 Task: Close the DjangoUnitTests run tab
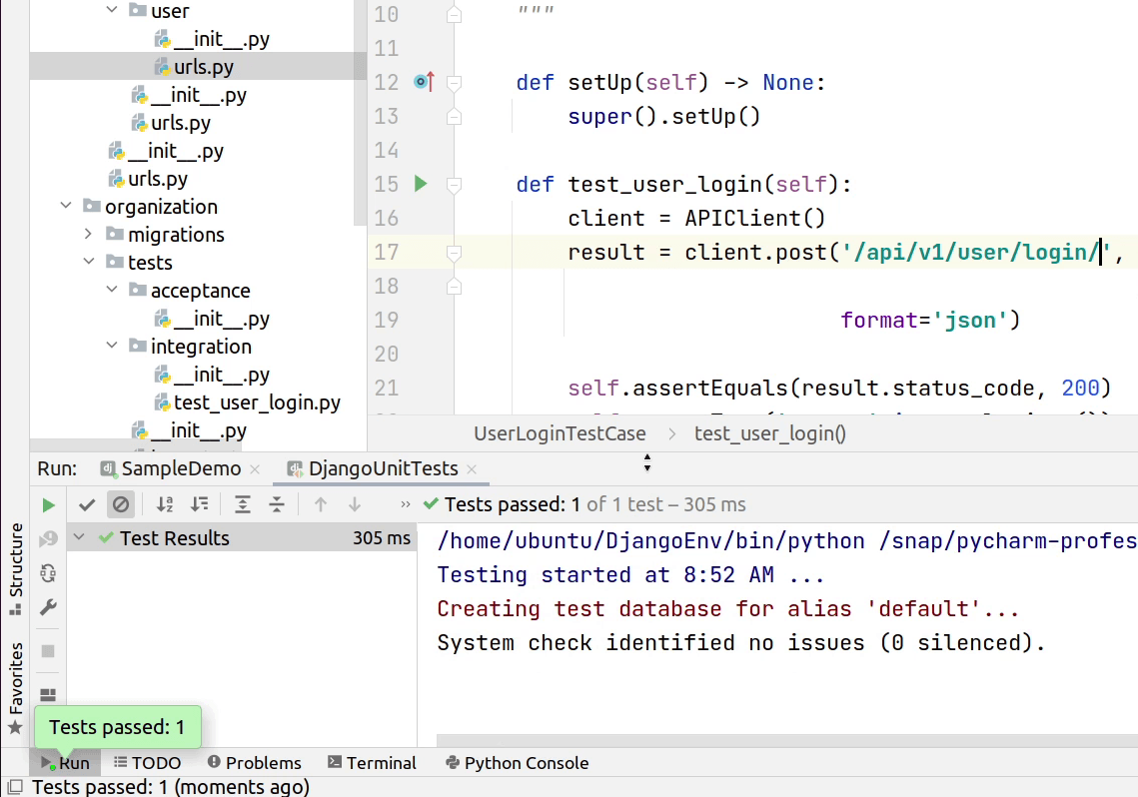(x=472, y=469)
